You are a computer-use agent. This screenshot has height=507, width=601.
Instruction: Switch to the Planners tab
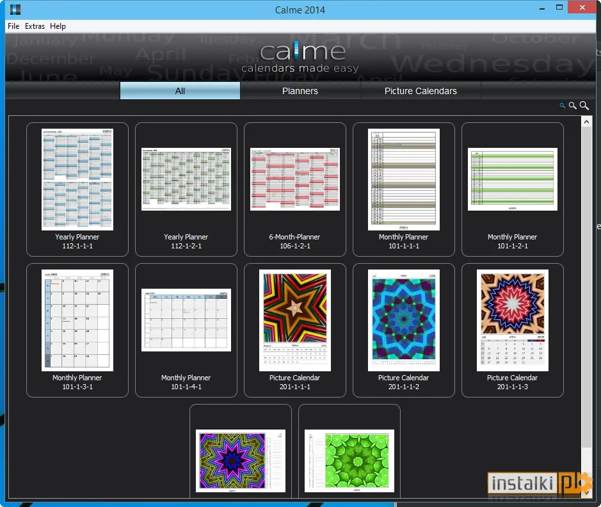300,91
